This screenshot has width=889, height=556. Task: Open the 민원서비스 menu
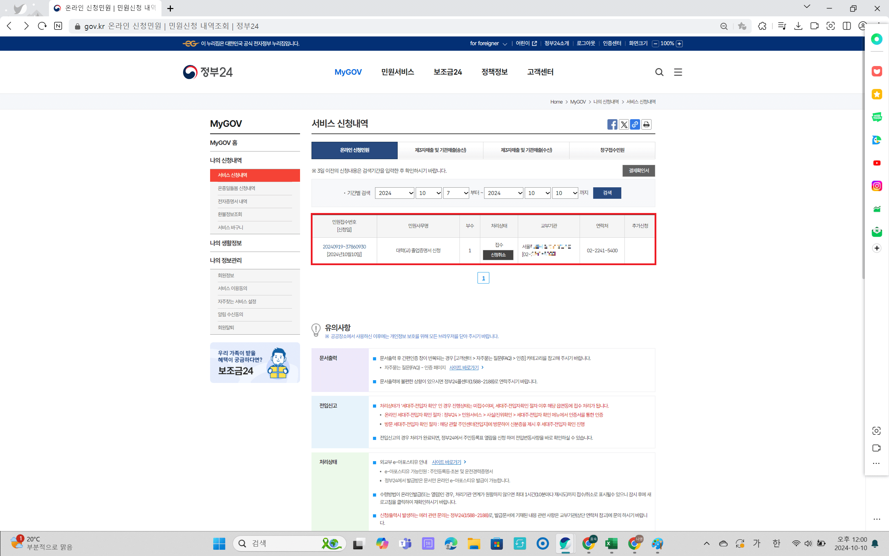click(x=398, y=72)
